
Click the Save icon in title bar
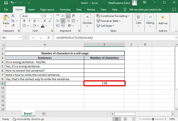tap(6, 3)
